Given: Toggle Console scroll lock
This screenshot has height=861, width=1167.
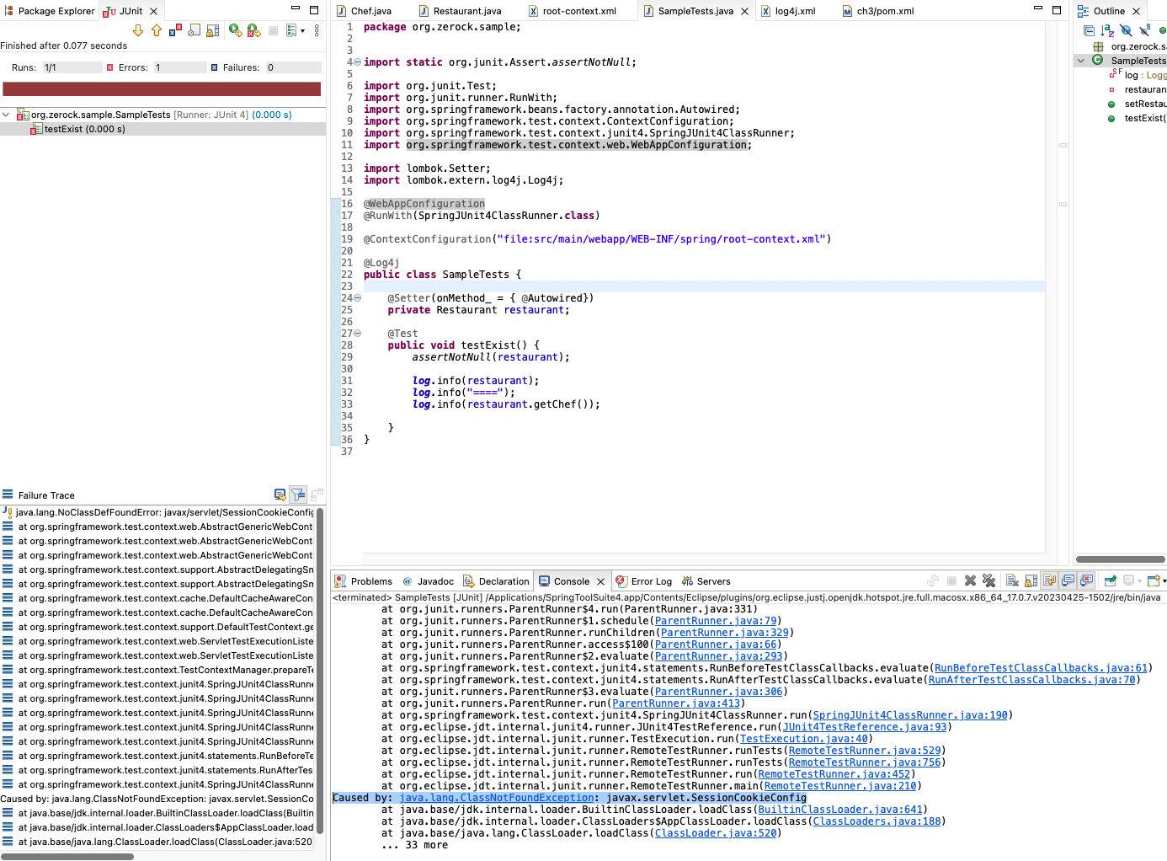Looking at the screenshot, I should click(x=1031, y=580).
